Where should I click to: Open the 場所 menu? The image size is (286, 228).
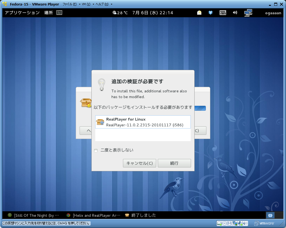coord(48,13)
